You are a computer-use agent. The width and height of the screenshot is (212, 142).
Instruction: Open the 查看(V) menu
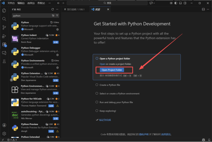(x=41, y=3)
